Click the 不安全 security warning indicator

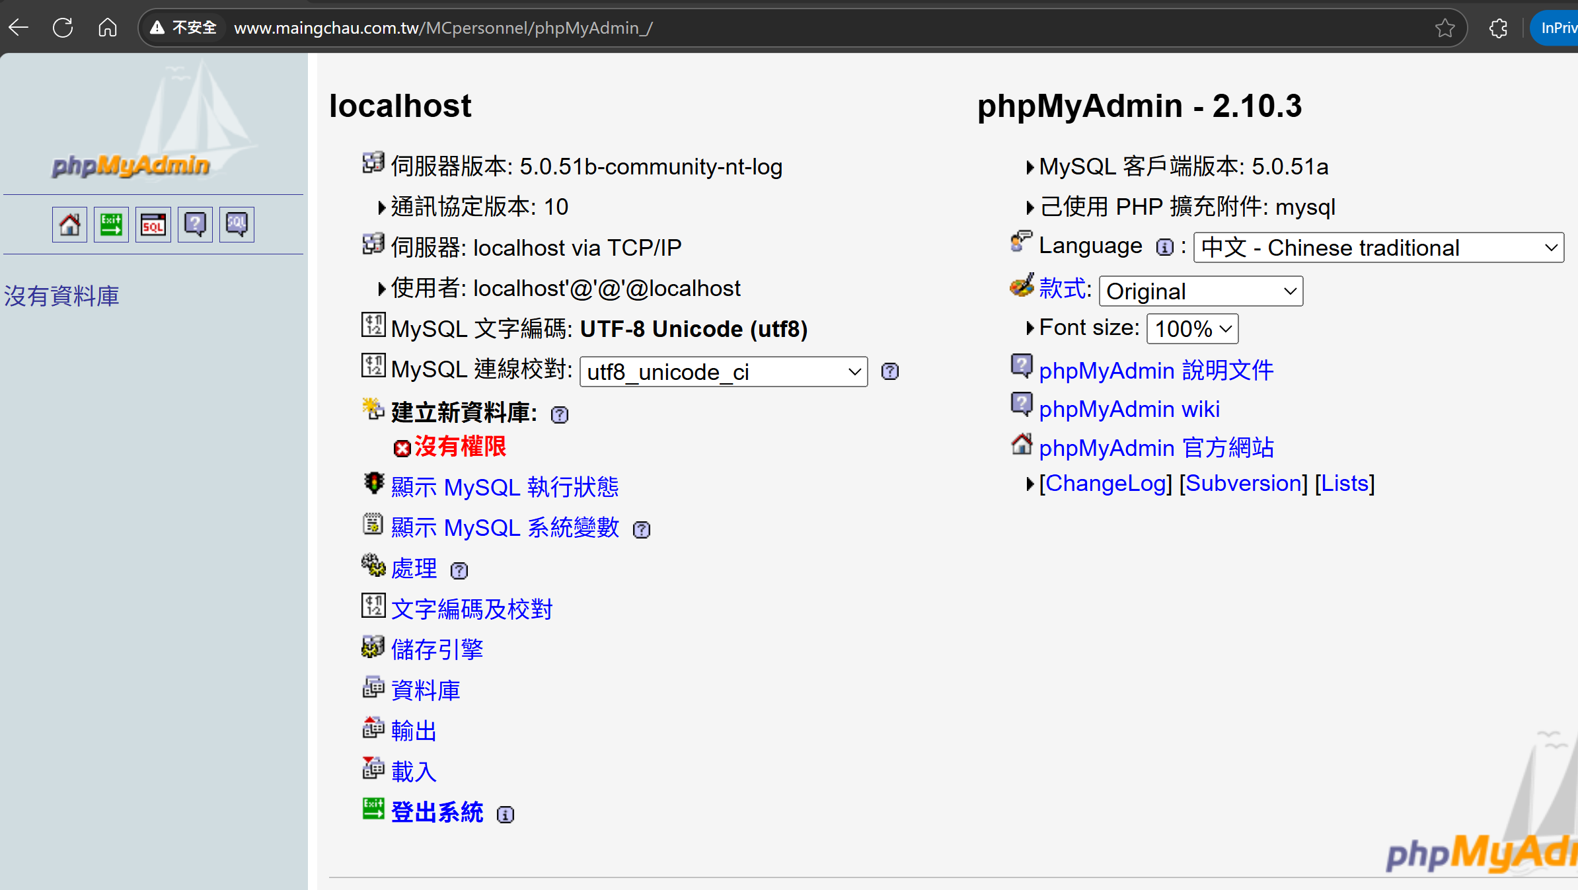184,28
